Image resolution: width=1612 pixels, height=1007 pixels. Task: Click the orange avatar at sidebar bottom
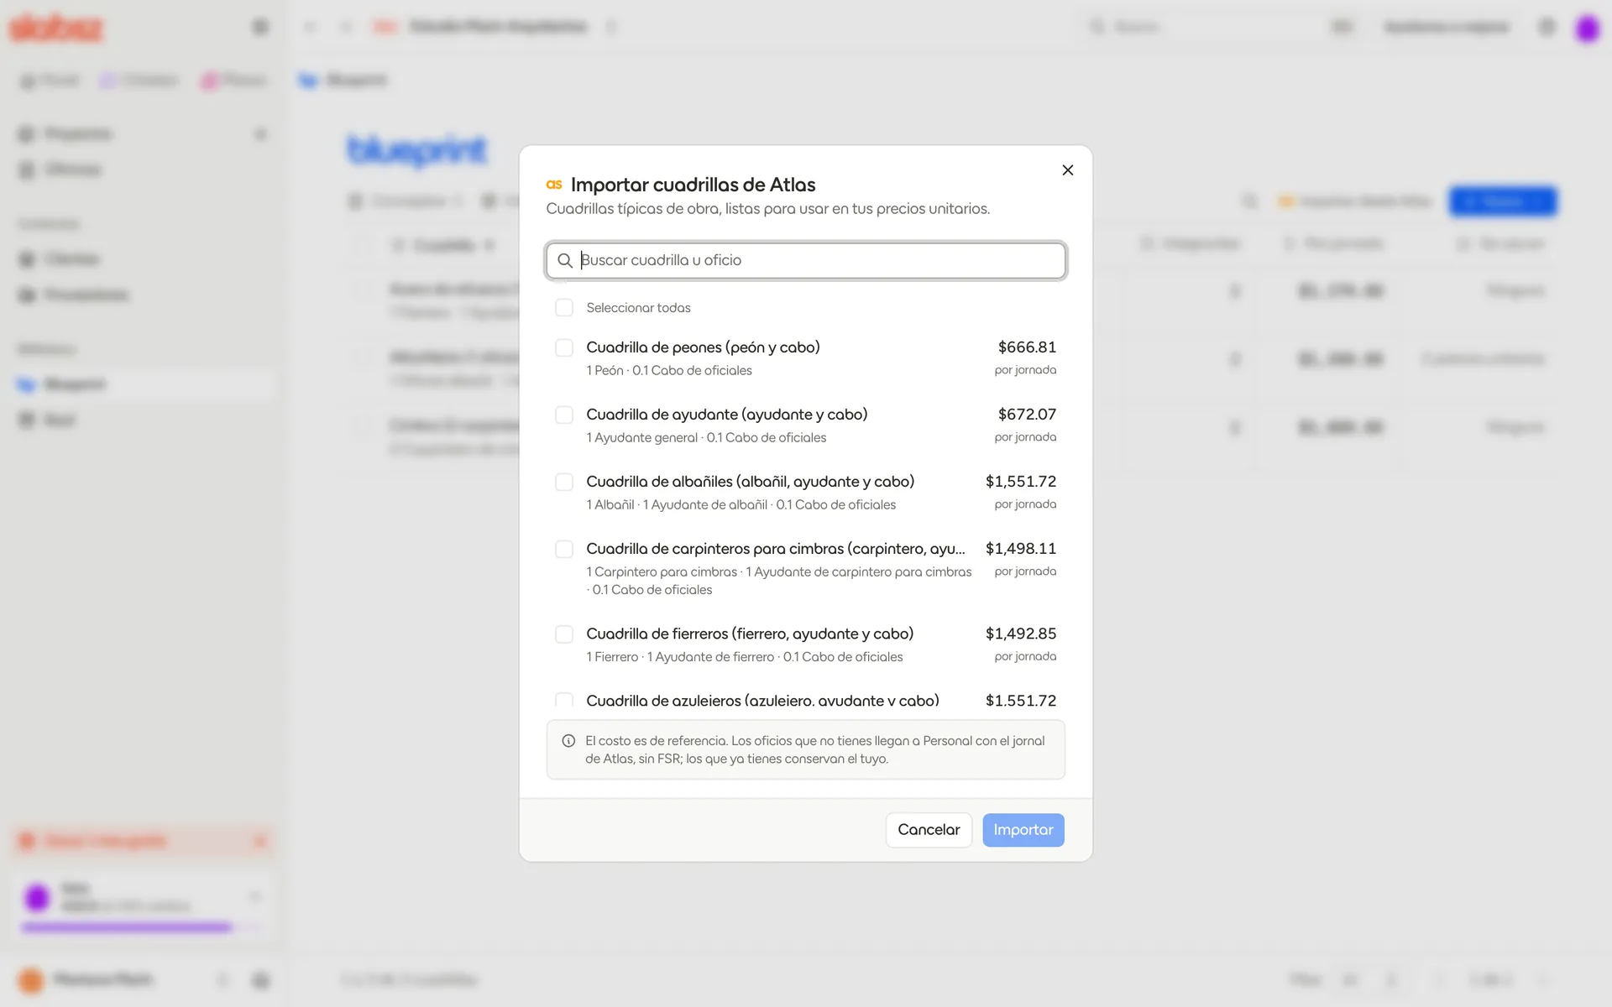pos(31,979)
